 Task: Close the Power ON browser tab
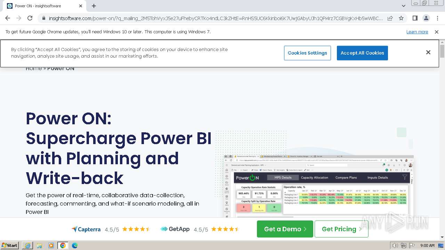[x=81, y=6]
